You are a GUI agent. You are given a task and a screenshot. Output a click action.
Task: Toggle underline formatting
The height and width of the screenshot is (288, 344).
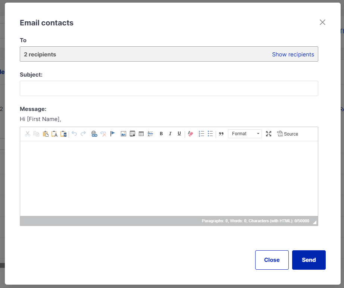tap(179, 134)
